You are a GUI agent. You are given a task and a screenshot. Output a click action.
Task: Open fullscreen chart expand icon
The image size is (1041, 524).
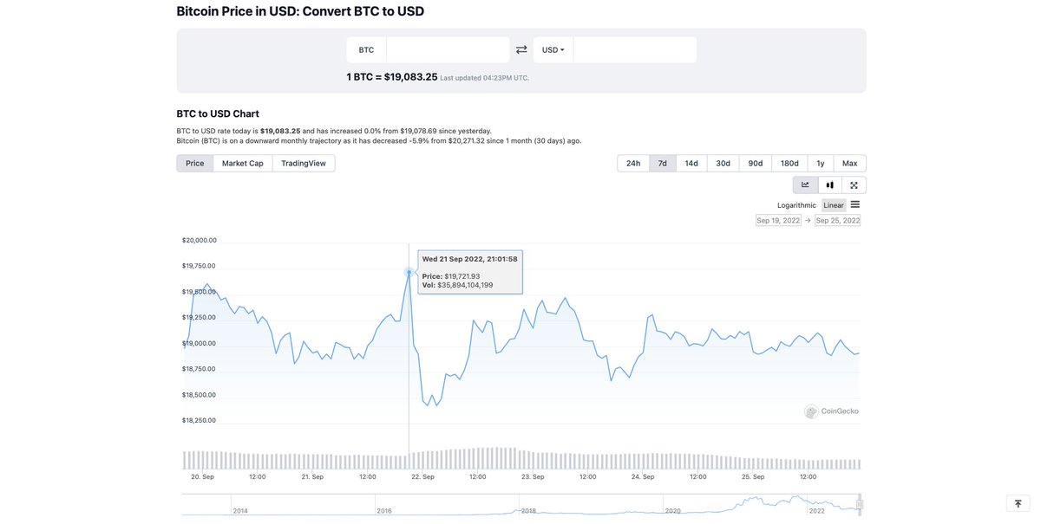pos(854,184)
